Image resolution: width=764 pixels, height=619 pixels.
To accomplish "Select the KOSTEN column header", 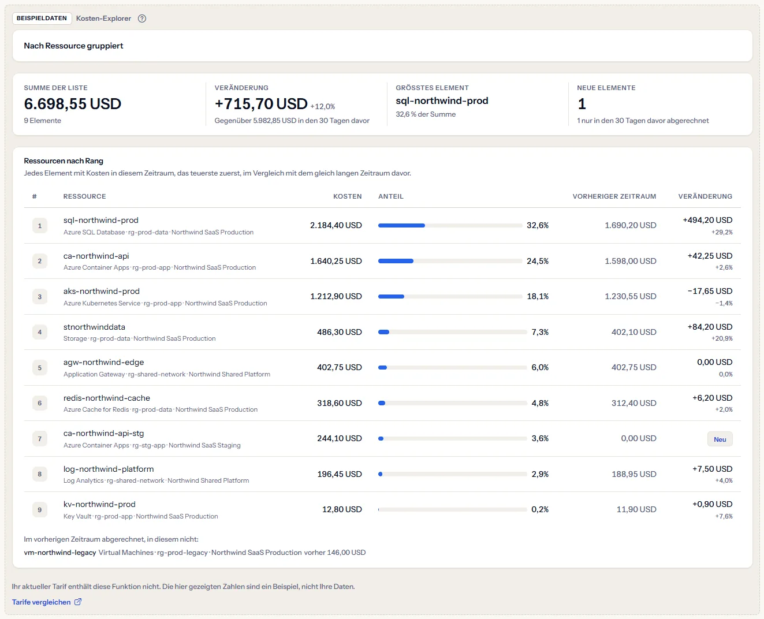I will [348, 196].
